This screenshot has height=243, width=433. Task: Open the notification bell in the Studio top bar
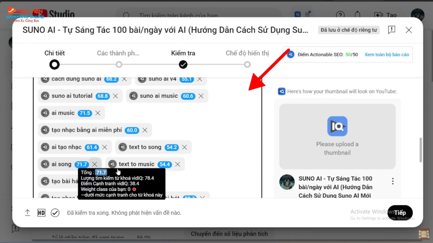coord(357,15)
